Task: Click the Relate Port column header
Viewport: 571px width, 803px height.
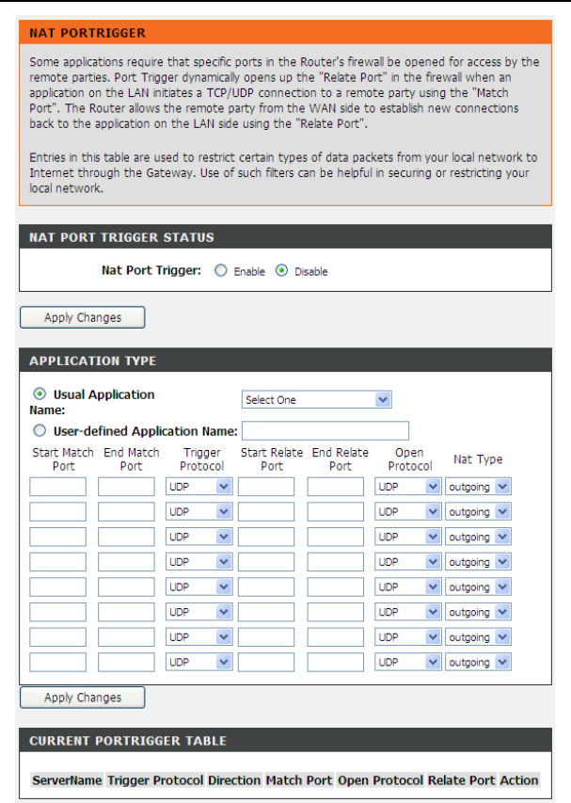Action: 462,780
